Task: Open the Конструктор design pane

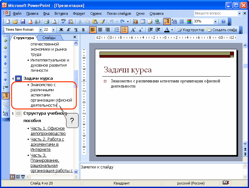Action: (191, 30)
